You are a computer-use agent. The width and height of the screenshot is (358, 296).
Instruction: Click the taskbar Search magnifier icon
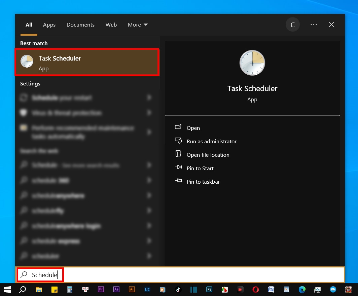pyautogui.click(x=23, y=290)
